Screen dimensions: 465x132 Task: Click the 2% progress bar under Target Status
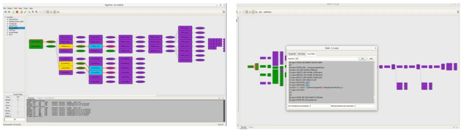[14, 119]
